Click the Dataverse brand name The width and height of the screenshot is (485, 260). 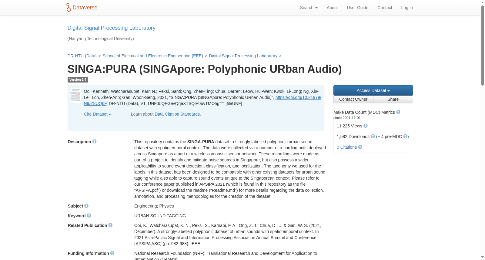click(85, 8)
